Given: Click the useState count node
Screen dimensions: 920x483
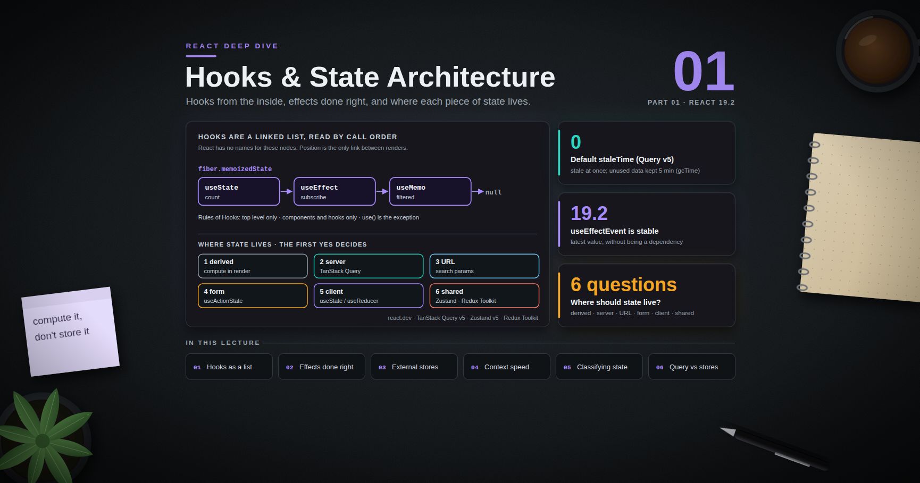Looking at the screenshot, I should coord(239,191).
